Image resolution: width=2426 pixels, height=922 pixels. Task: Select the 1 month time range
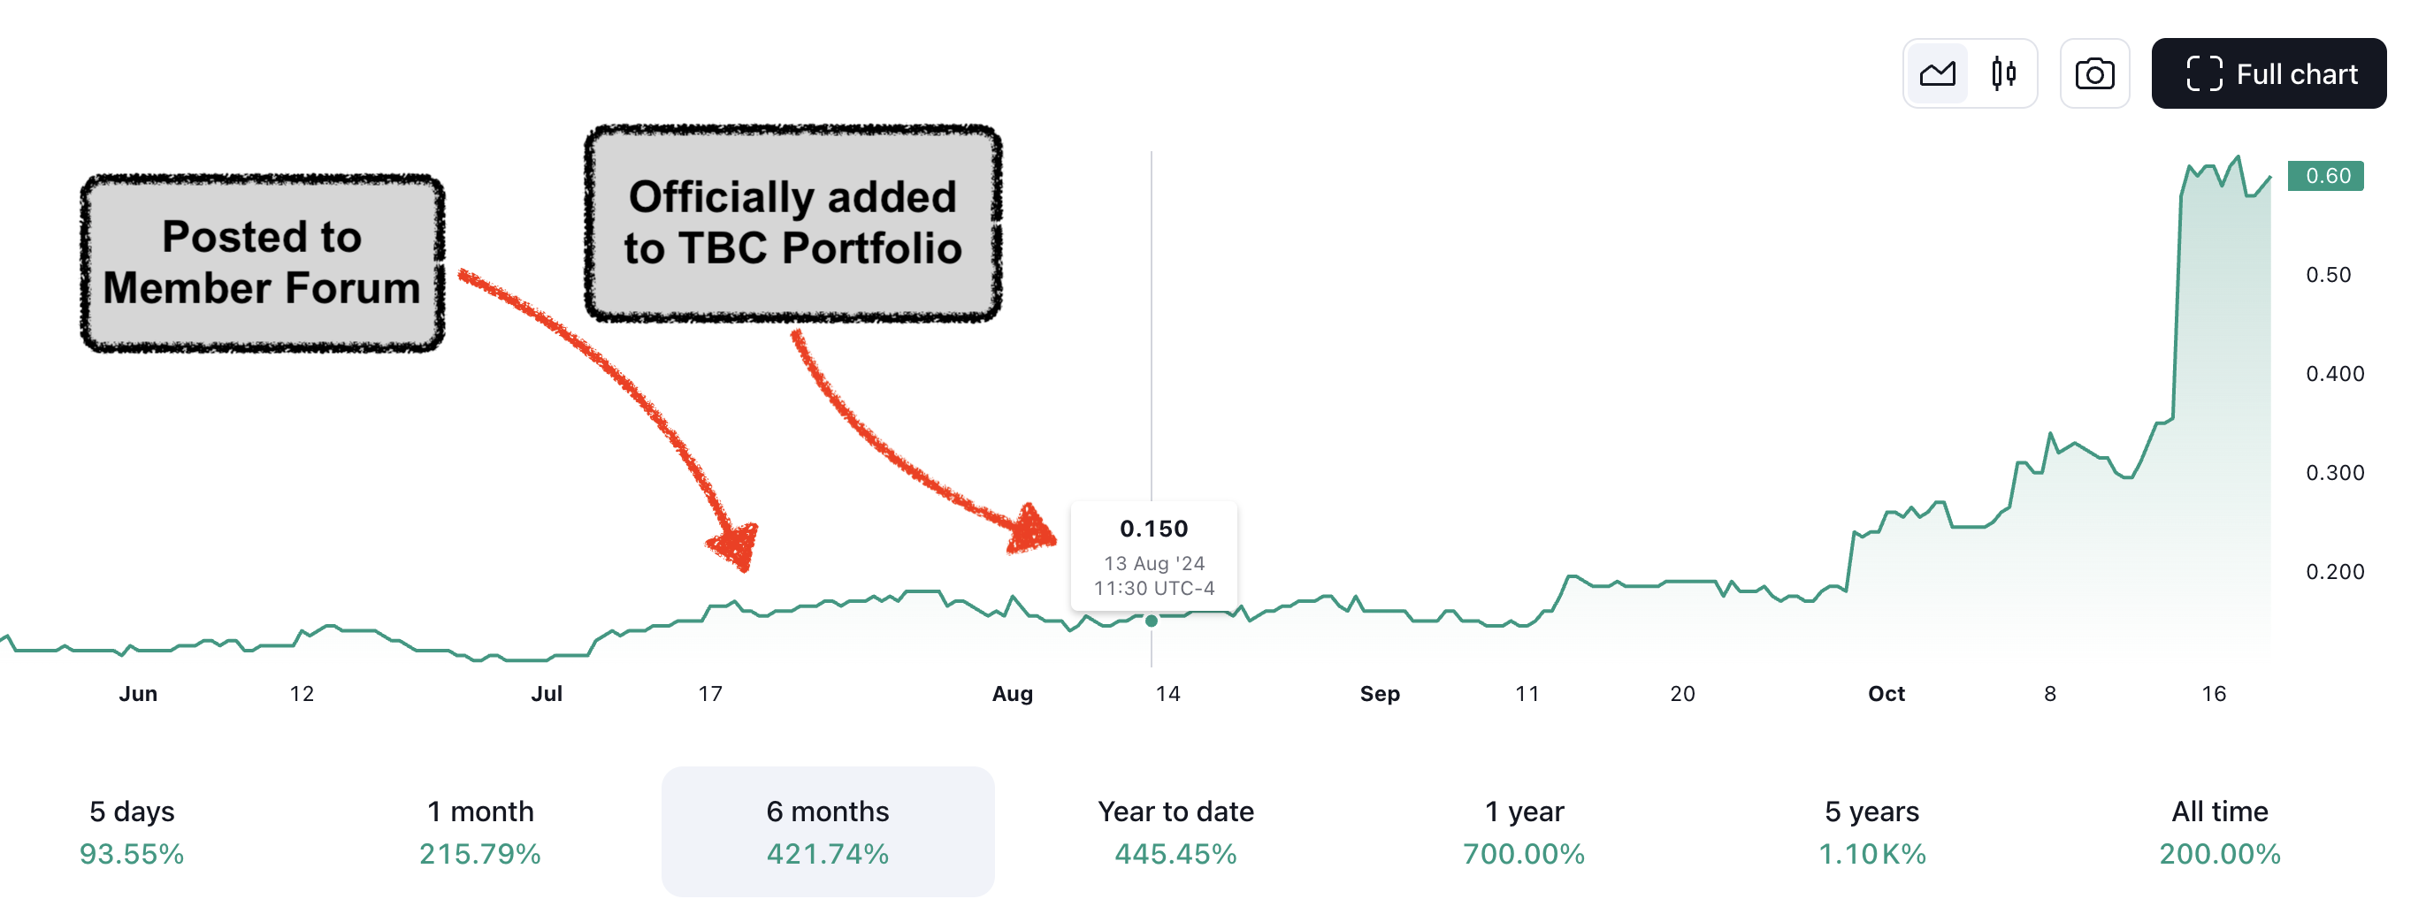click(x=479, y=832)
